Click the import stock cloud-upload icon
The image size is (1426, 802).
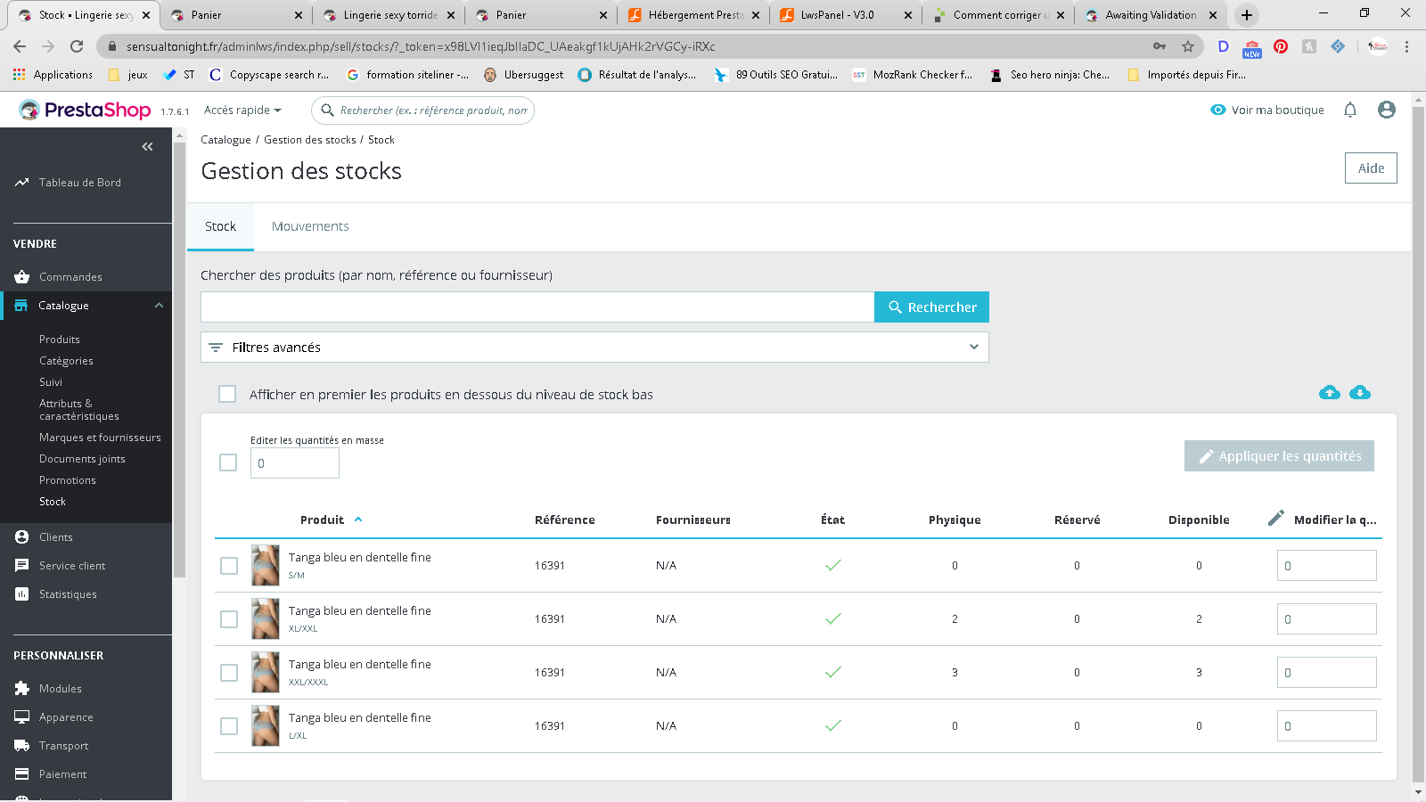[x=1330, y=393]
